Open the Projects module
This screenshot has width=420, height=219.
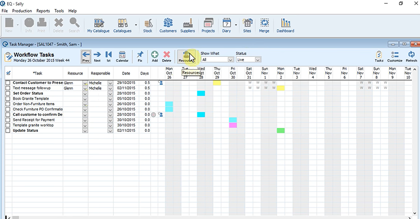pos(208,26)
